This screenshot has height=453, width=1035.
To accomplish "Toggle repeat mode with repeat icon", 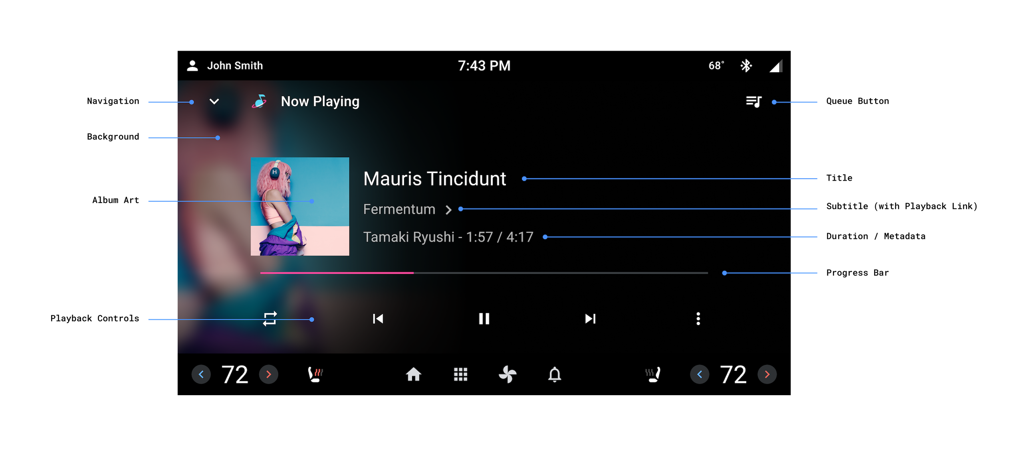I will pyautogui.click(x=270, y=319).
